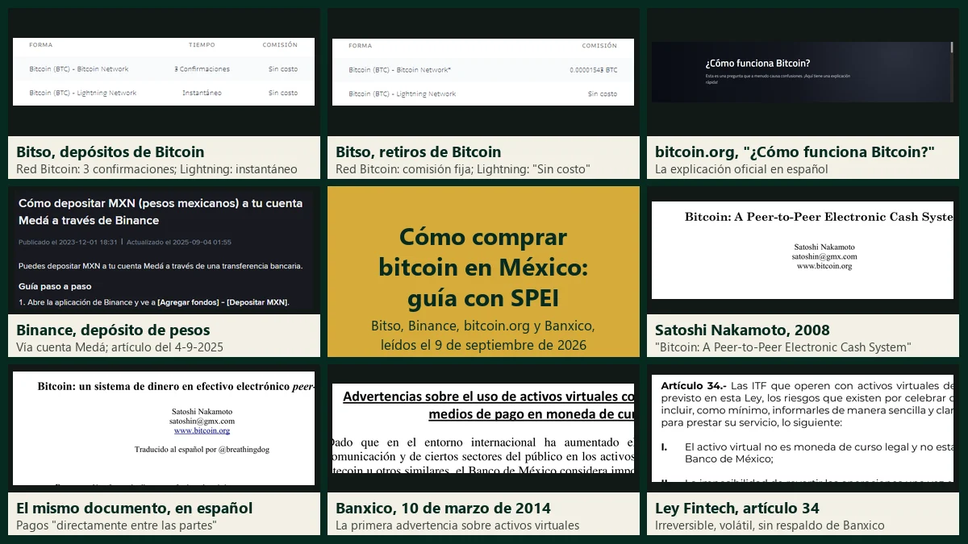Click 'Artículo 34.-' bold heading in Ley Fintech
Screen dimensions: 968x544
[x=692, y=385]
